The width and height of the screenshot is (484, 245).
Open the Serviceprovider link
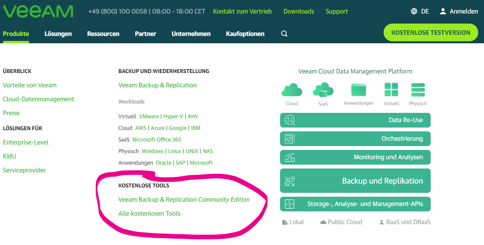point(24,170)
